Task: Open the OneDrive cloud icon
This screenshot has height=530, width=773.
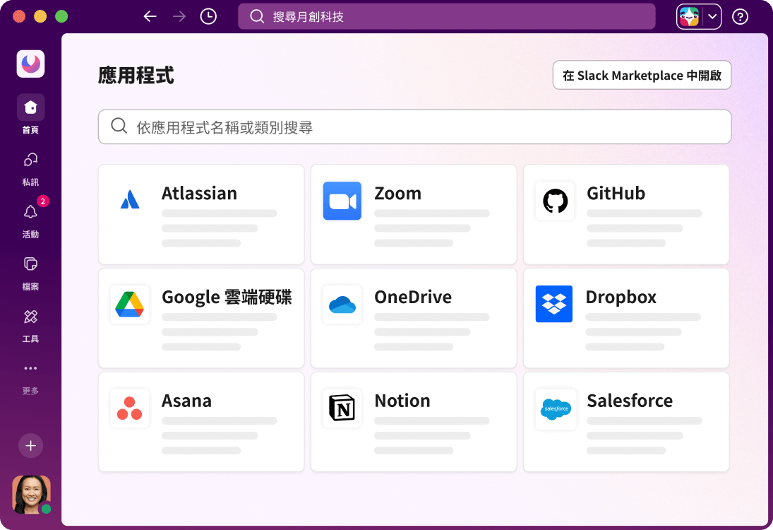Action: click(x=342, y=305)
